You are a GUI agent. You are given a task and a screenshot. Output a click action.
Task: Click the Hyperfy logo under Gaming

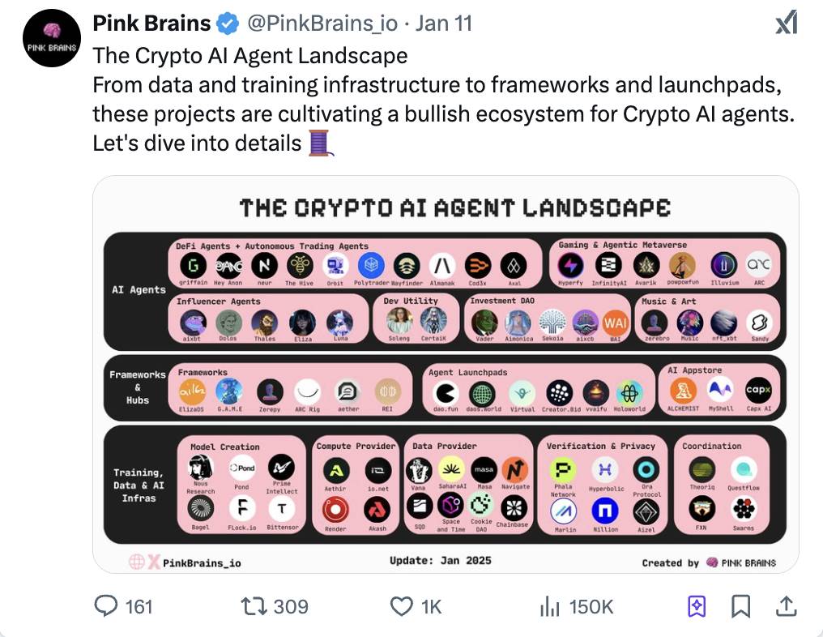coord(572,265)
